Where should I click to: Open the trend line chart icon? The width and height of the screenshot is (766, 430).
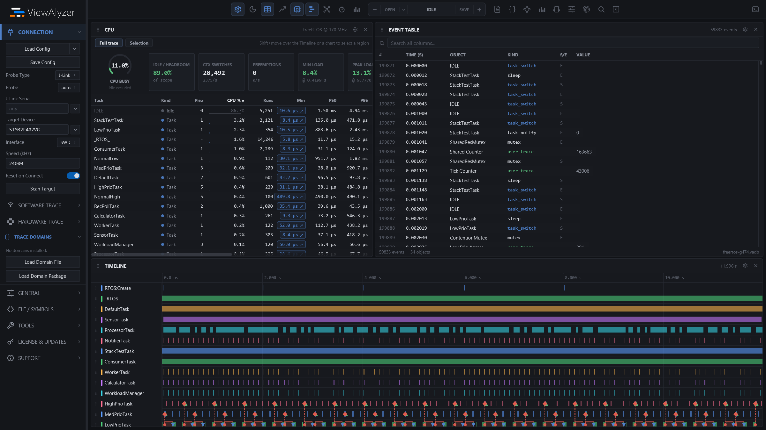tap(282, 10)
